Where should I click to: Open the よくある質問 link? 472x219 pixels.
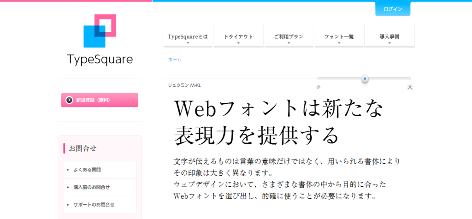100,170
